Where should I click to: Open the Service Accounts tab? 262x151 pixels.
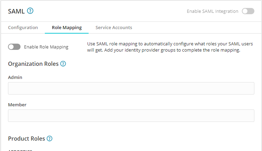click(x=114, y=28)
